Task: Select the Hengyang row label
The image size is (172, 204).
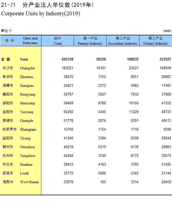Action: pyautogui.click(x=28, y=94)
